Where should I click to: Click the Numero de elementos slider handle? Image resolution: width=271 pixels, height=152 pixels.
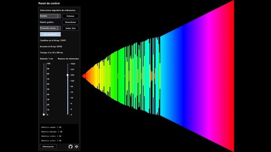click(x=68, y=75)
